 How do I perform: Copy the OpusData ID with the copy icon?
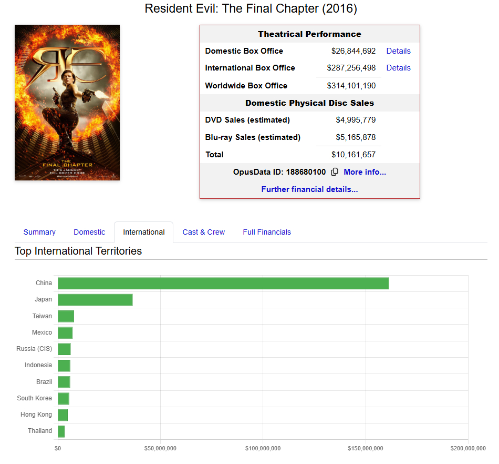(x=335, y=172)
